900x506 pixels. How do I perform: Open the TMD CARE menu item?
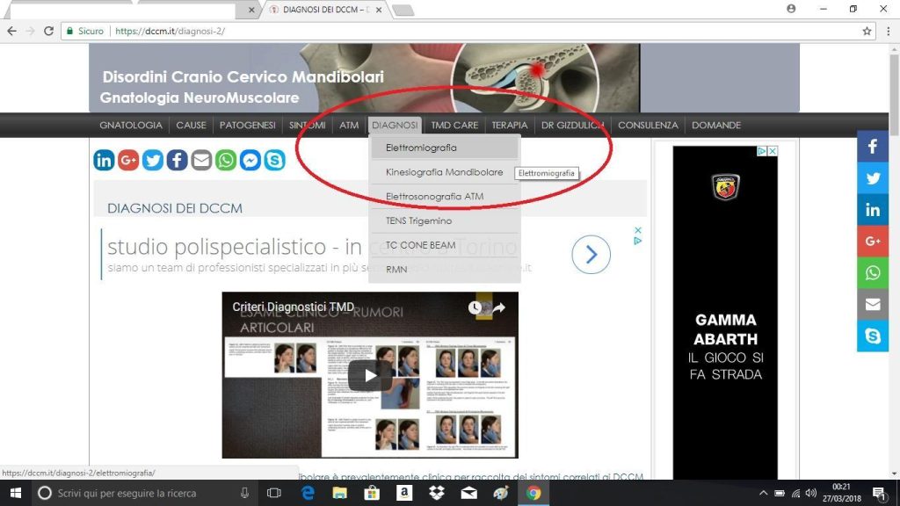pos(454,125)
